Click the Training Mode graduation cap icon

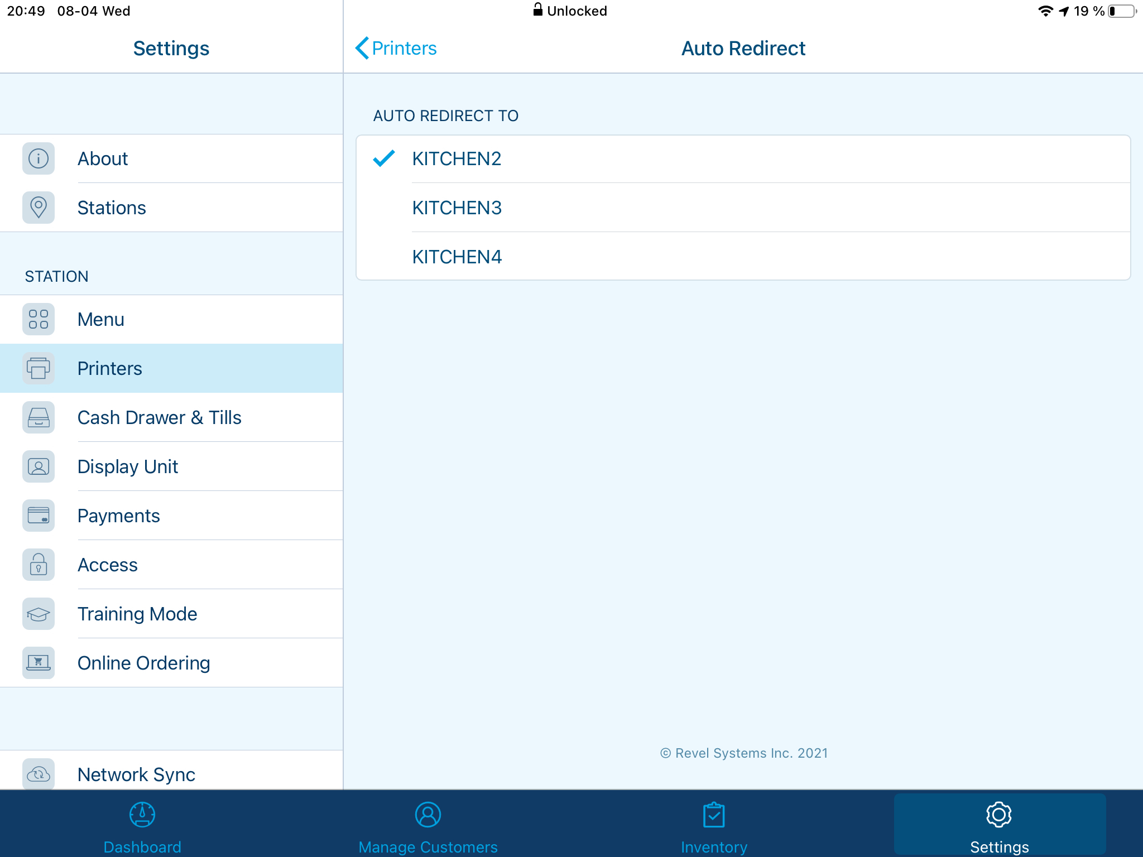[39, 614]
